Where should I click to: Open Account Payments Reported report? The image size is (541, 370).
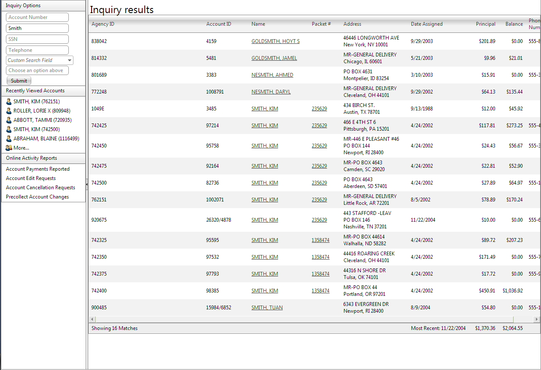tap(38, 169)
